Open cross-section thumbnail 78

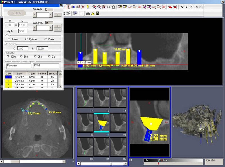pyautogui.click(x=102, y=98)
